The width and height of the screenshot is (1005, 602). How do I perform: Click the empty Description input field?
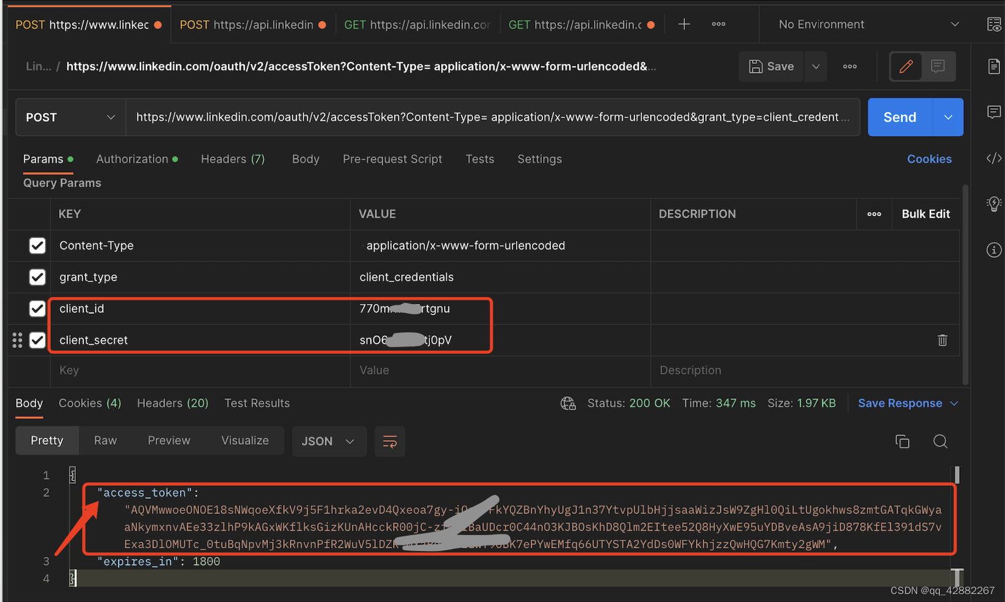tap(805, 370)
